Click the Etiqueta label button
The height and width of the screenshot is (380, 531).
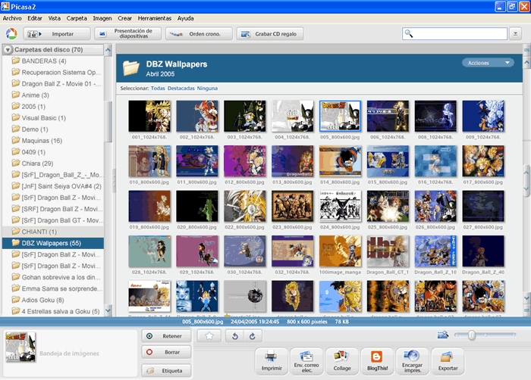tap(166, 370)
